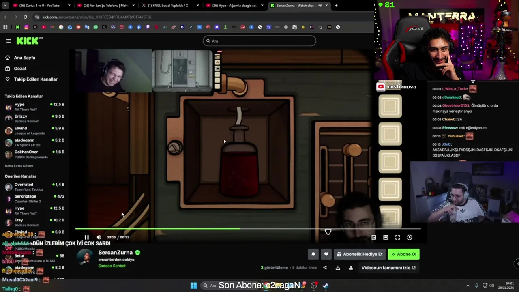519x292 pixels.
Task: Switch to KNGL Social Topluluk X tab
Action: pos(169,6)
